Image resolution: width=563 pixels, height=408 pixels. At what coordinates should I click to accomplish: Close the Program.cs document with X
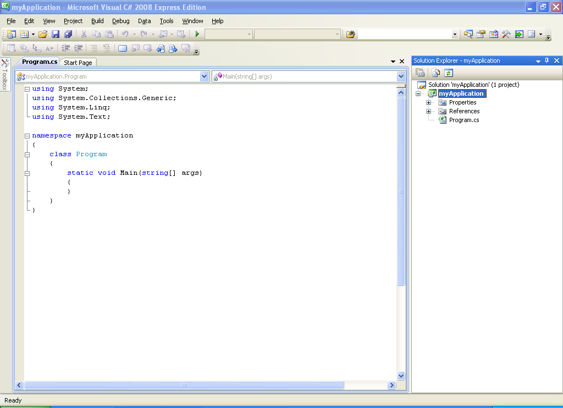pos(402,62)
